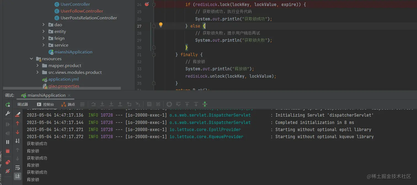
Task: Place the cursor on redisLock.unlock on line 34
Action: point(205,76)
